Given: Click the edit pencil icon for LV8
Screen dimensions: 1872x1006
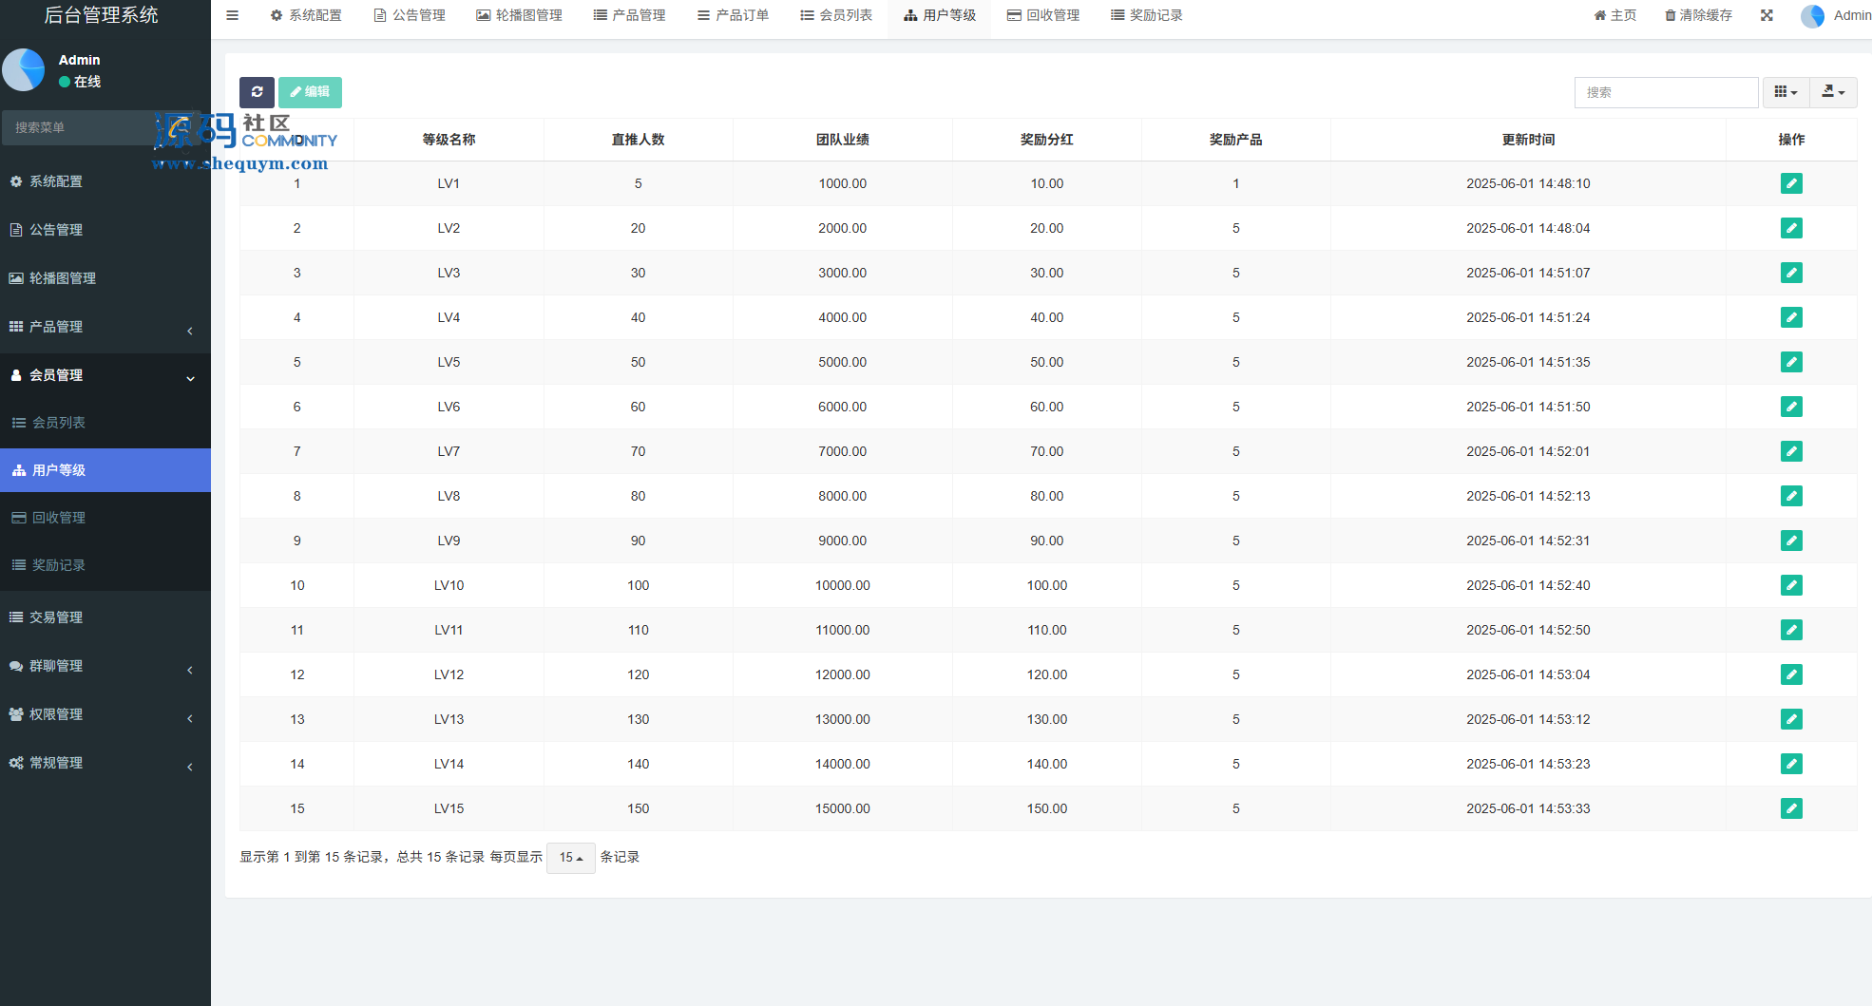Looking at the screenshot, I should tap(1791, 496).
